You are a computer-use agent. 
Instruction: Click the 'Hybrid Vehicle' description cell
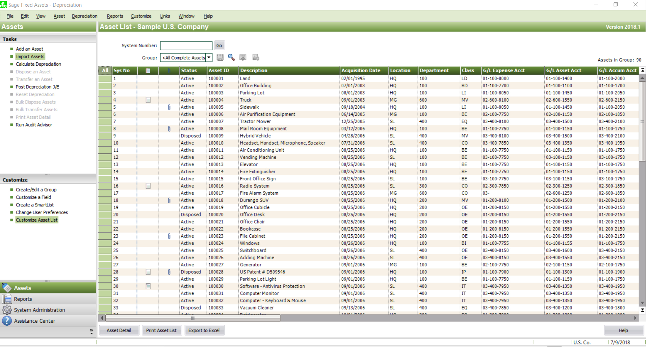click(255, 136)
